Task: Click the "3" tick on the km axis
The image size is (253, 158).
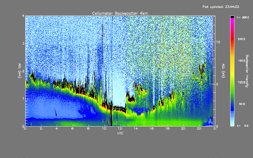Action: coord(23,43)
